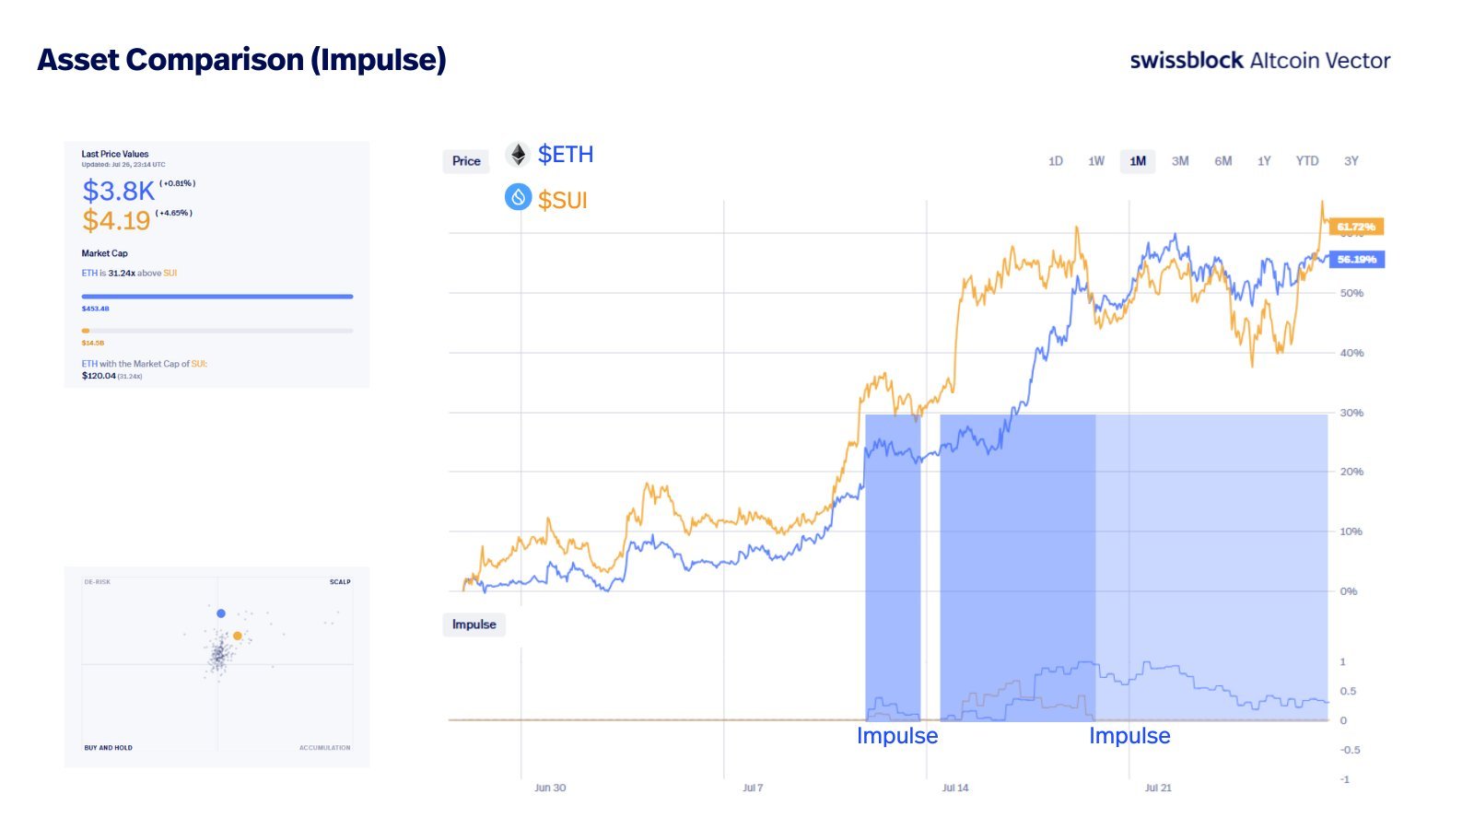This screenshot has width=1474, height=829.
Task: Click the $ETH legend label
Action: (x=566, y=155)
